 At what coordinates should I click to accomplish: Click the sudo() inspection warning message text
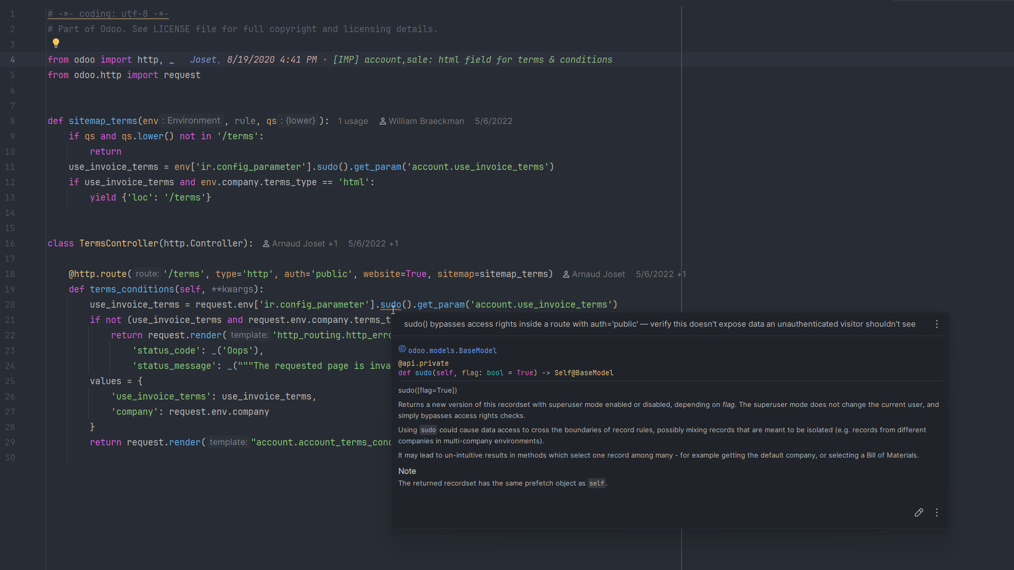tap(660, 324)
